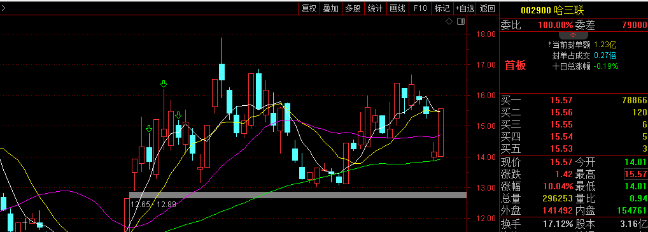Click the green arrow beside the white line
The width and height of the screenshot is (648, 232).
pyautogui.click(x=178, y=115)
